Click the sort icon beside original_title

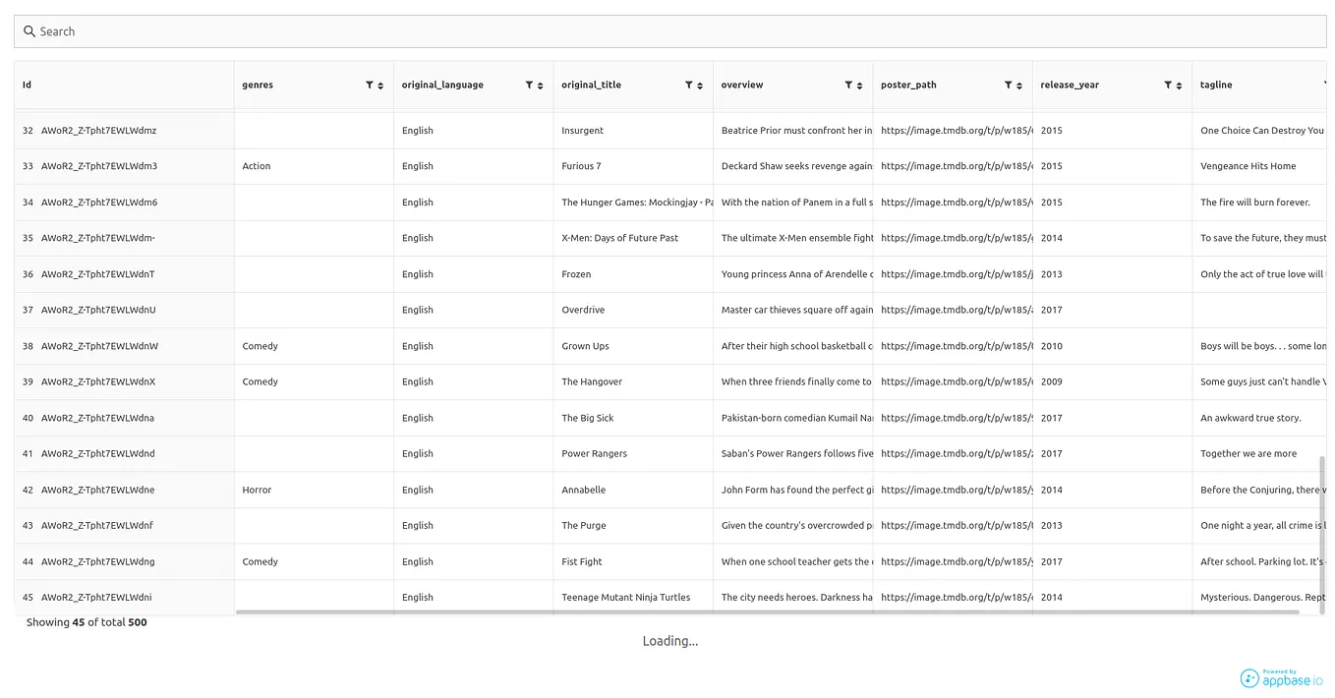tap(700, 85)
